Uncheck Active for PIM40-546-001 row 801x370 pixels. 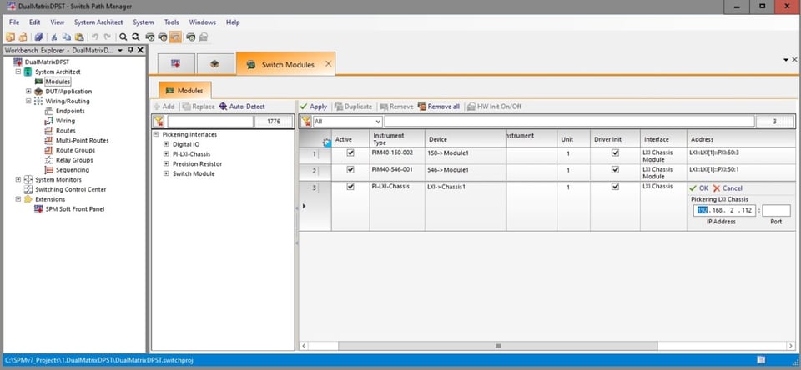click(350, 169)
